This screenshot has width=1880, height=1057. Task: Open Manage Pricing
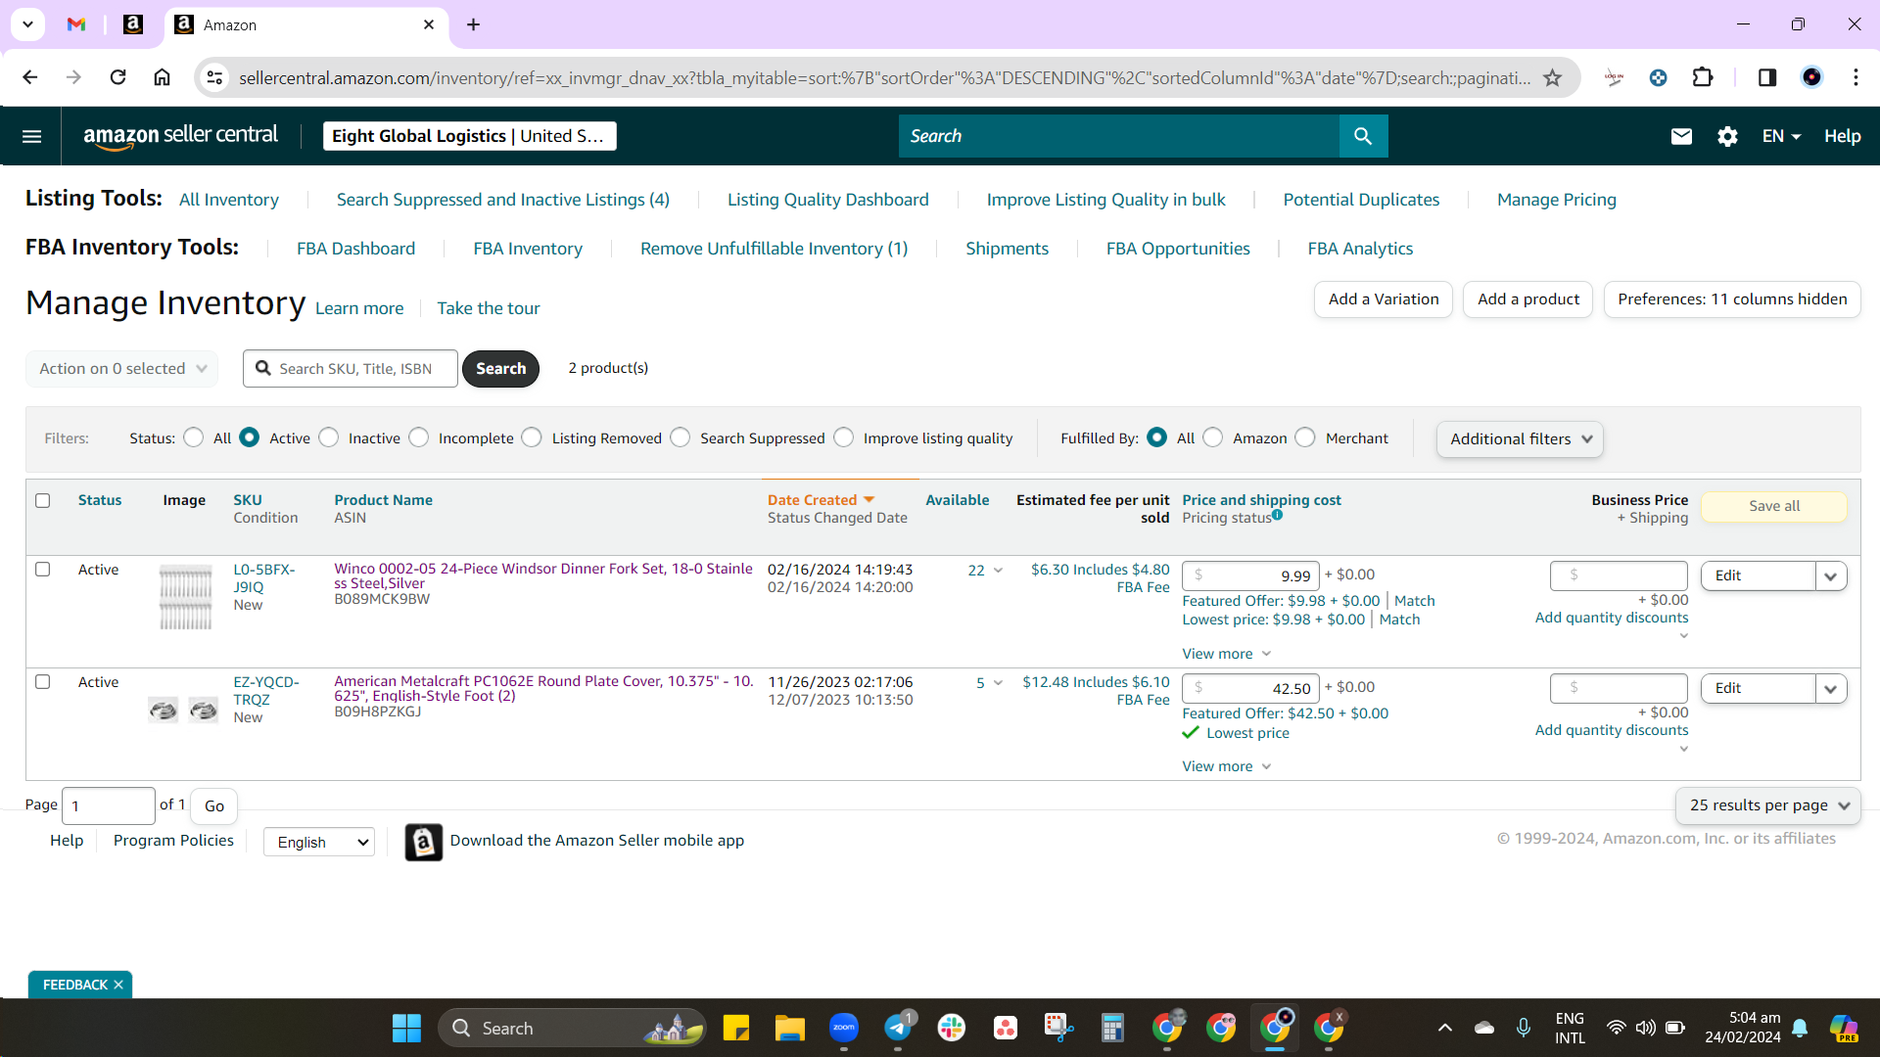[x=1557, y=200]
